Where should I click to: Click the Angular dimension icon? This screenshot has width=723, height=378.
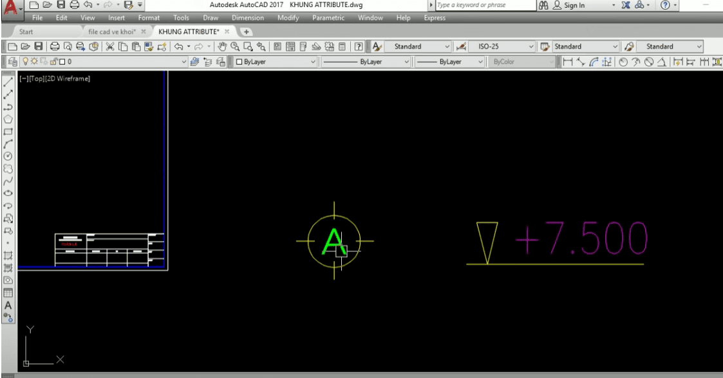pos(662,62)
